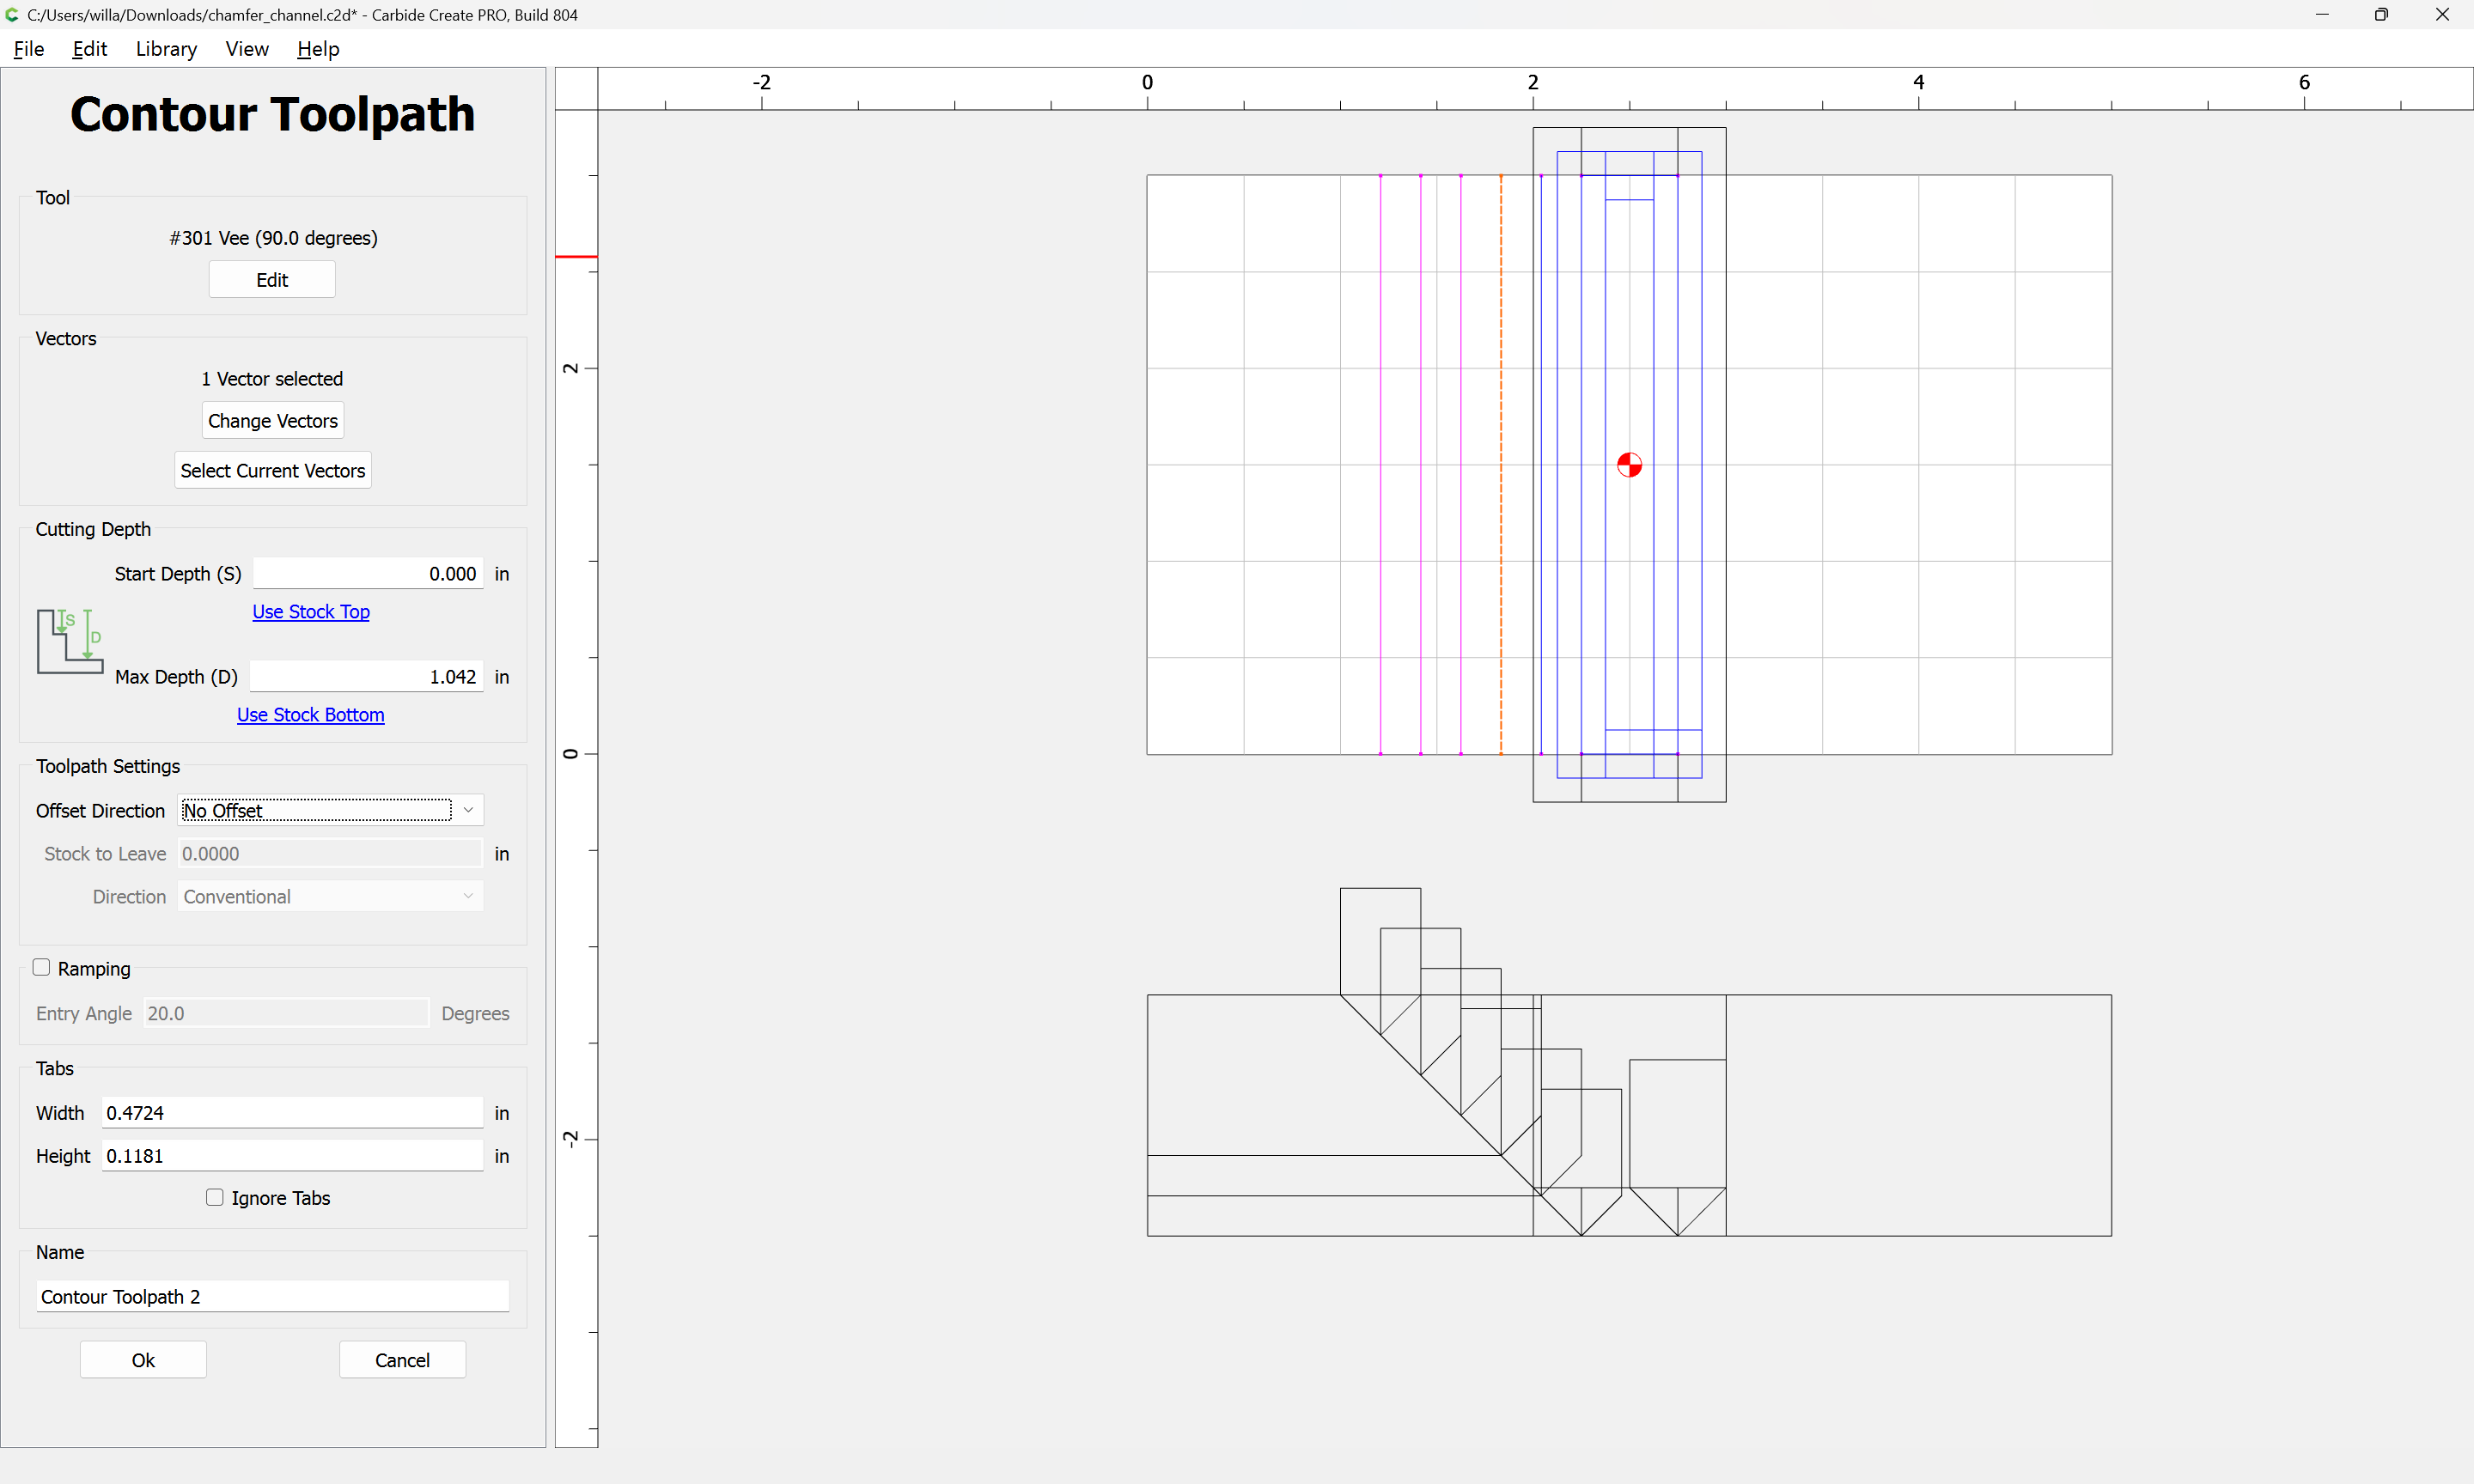The height and width of the screenshot is (1484, 2474).
Task: Click into the Max Depth field
Action: 366,677
